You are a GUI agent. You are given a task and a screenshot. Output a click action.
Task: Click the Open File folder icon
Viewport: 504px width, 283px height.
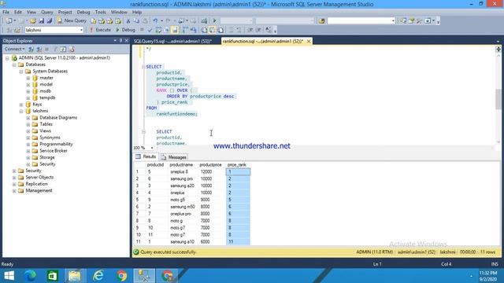pos(33,21)
